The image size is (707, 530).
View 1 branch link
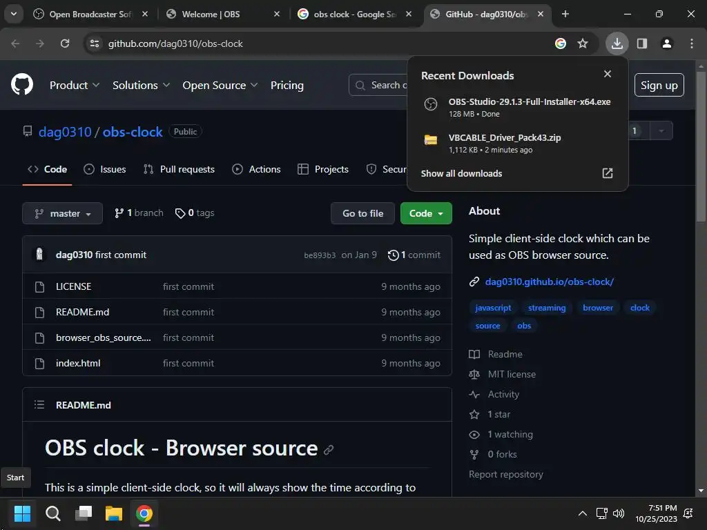coord(139,213)
